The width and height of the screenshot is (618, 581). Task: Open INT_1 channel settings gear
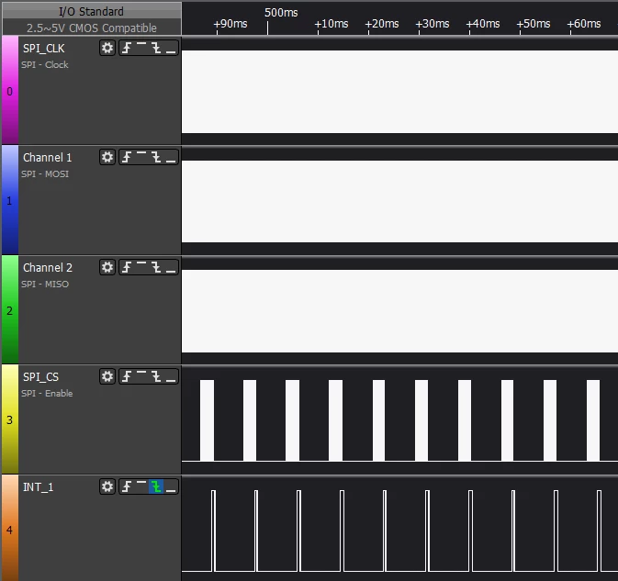pyautogui.click(x=107, y=486)
